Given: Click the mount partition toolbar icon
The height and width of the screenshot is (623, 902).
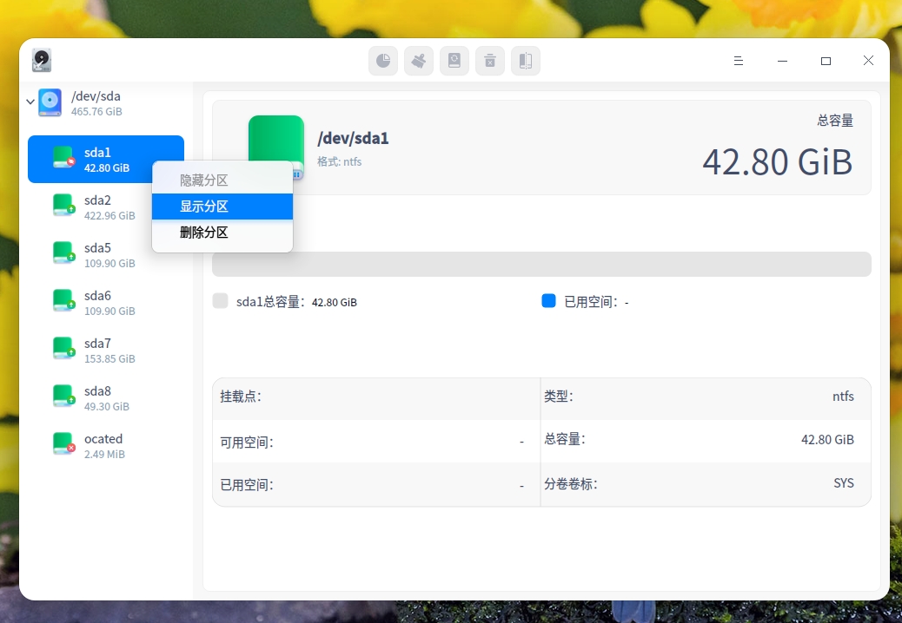Looking at the screenshot, I should click(454, 61).
